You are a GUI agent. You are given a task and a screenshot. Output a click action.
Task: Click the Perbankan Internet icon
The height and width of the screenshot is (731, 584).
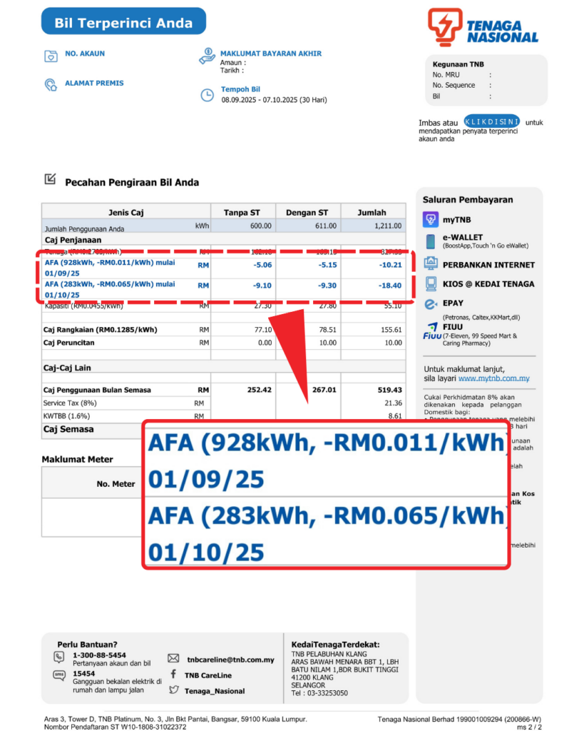430,264
